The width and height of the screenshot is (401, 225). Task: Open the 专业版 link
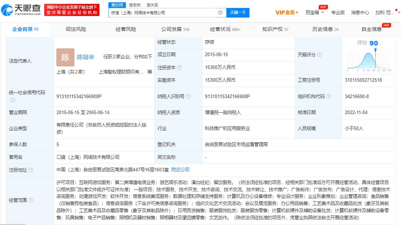point(338,12)
